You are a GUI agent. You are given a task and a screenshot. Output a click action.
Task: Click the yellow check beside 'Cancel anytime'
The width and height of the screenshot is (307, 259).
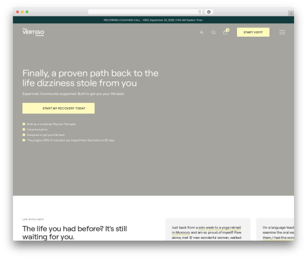pos(24,129)
